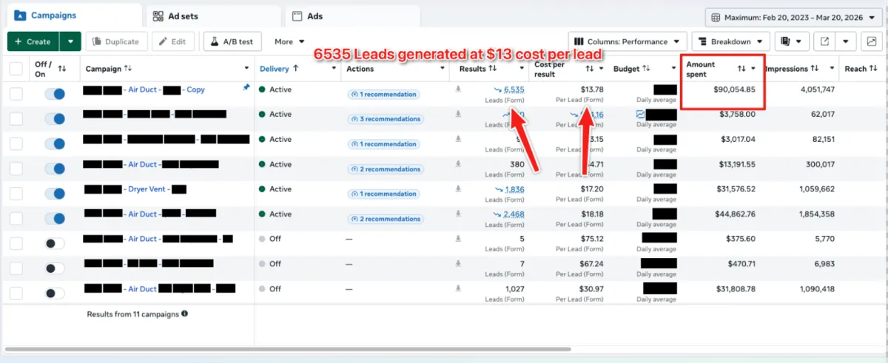Switch to the Ads tab
888x363 pixels.
coord(352,16)
